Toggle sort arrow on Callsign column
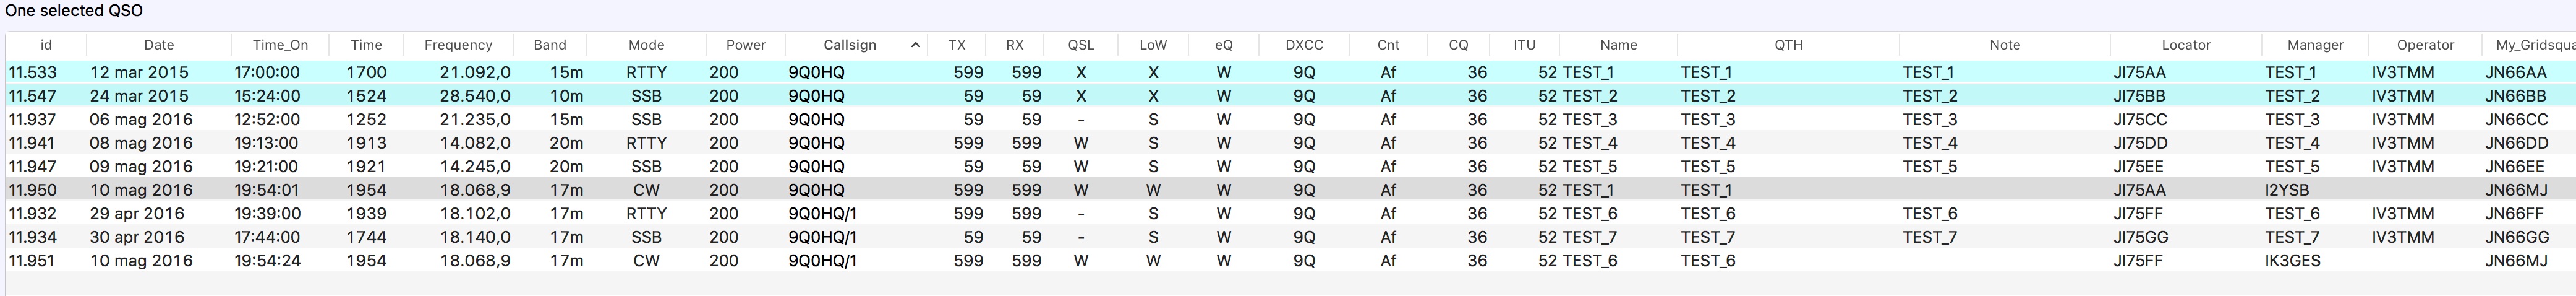The height and width of the screenshot is (296, 2576). point(915,45)
